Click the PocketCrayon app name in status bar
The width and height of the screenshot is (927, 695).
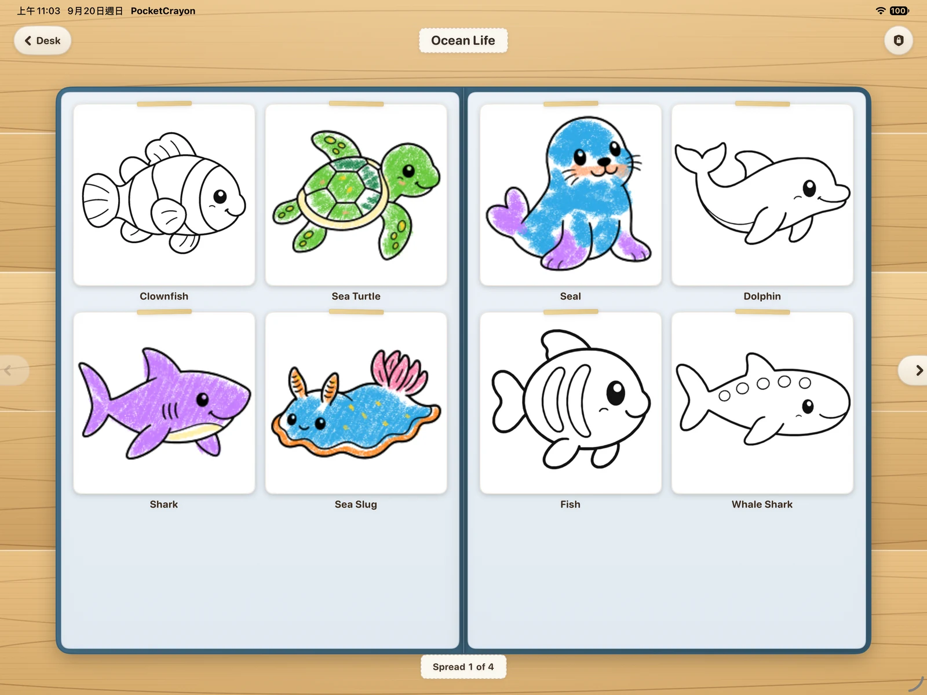pos(163,10)
